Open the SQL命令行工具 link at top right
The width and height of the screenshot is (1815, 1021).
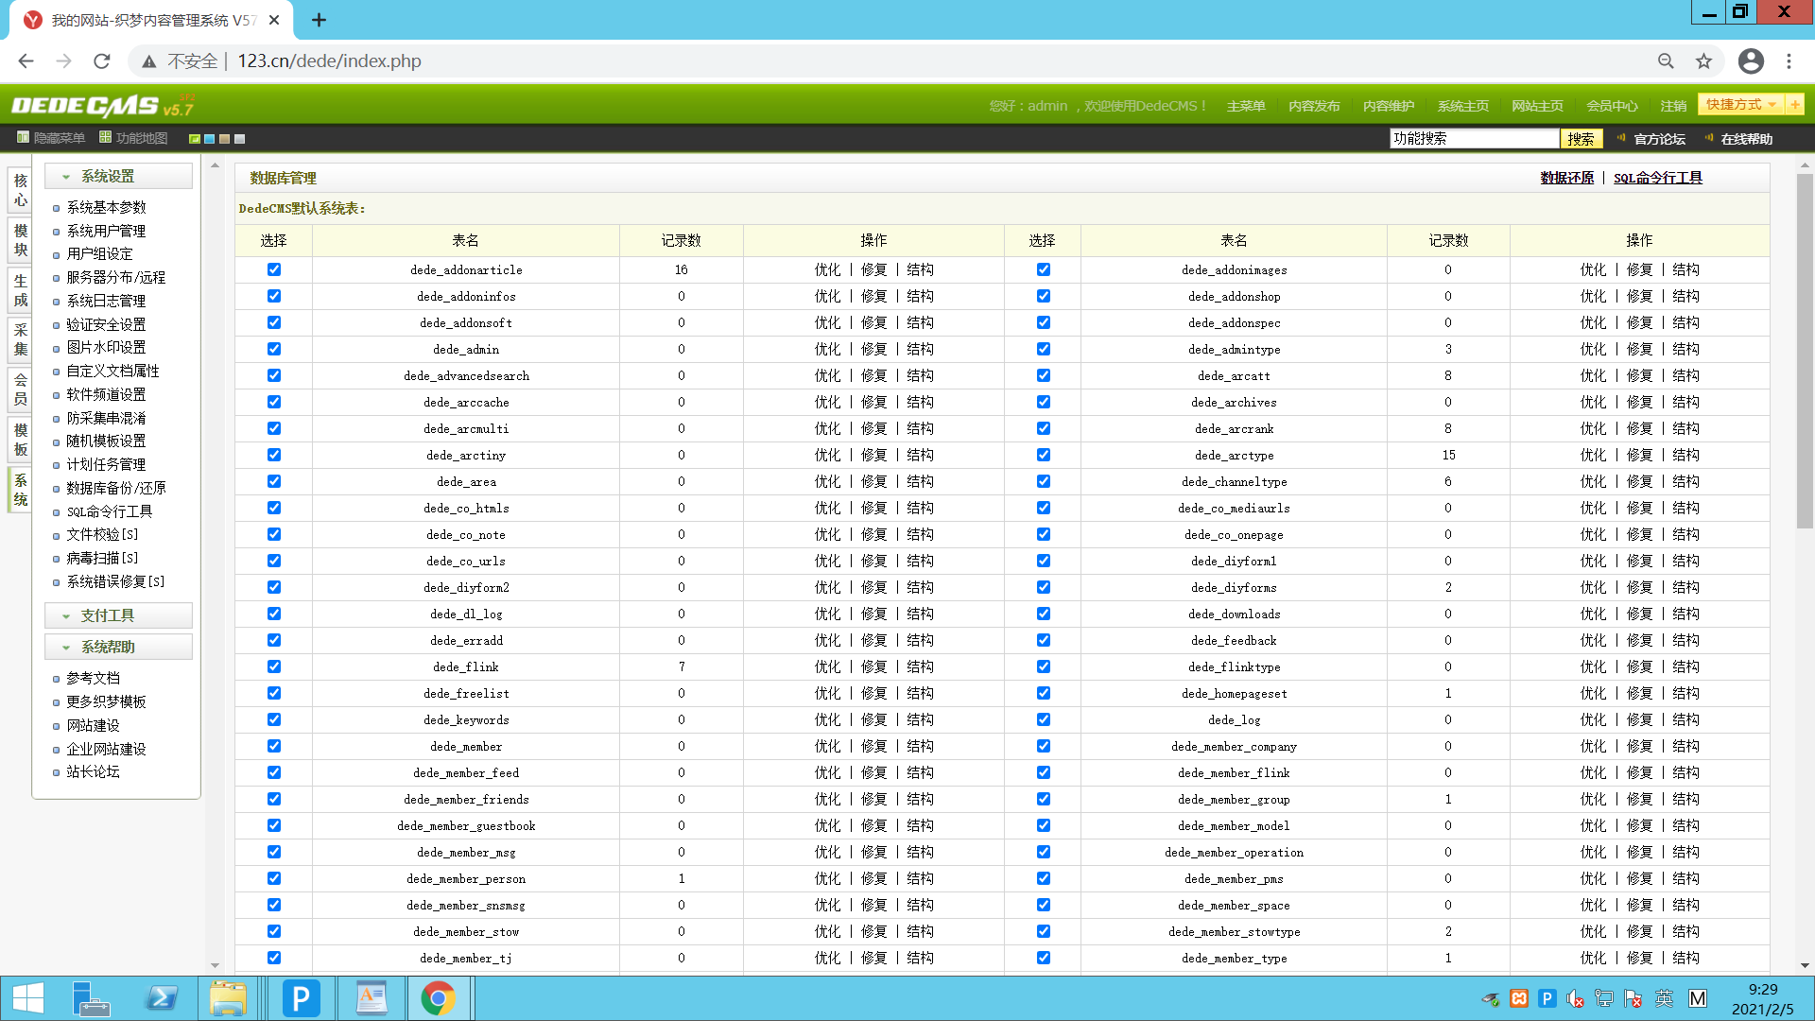coord(1657,178)
